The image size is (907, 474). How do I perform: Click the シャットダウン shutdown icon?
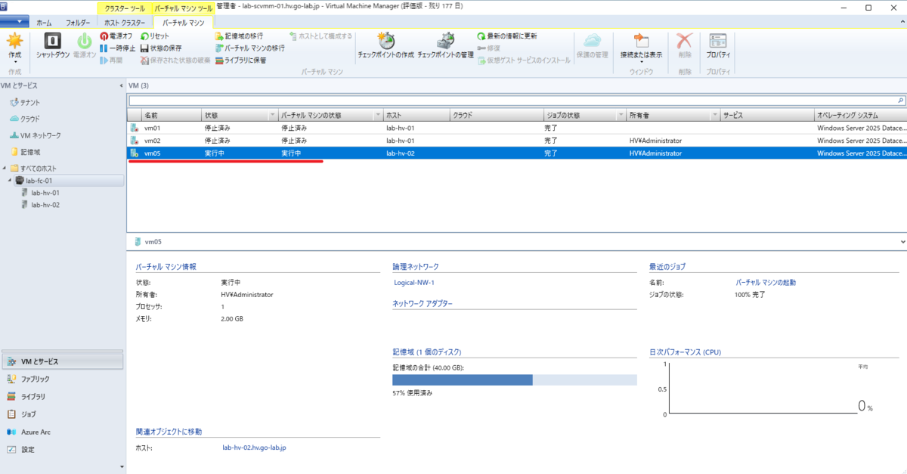click(x=53, y=42)
